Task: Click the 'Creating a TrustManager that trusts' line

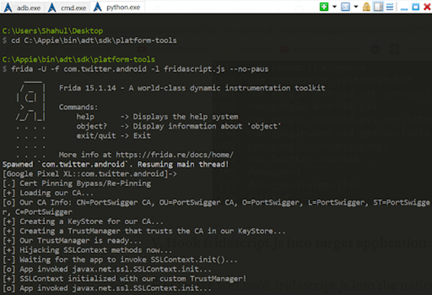Action: [144, 231]
